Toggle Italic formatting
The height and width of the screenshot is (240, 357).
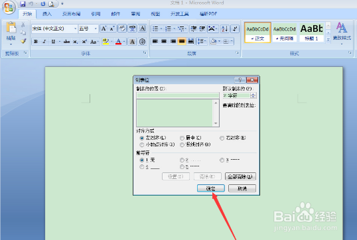[x=44, y=42]
